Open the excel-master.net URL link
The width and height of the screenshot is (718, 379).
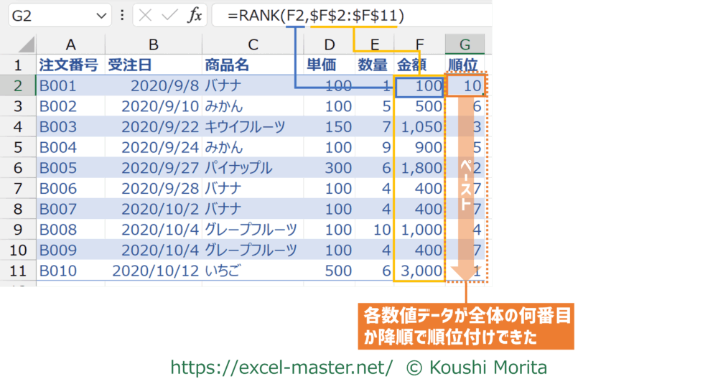coord(281,368)
